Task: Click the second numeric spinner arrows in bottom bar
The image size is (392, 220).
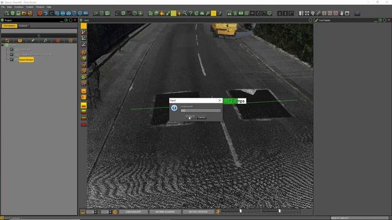Action: coord(110,212)
